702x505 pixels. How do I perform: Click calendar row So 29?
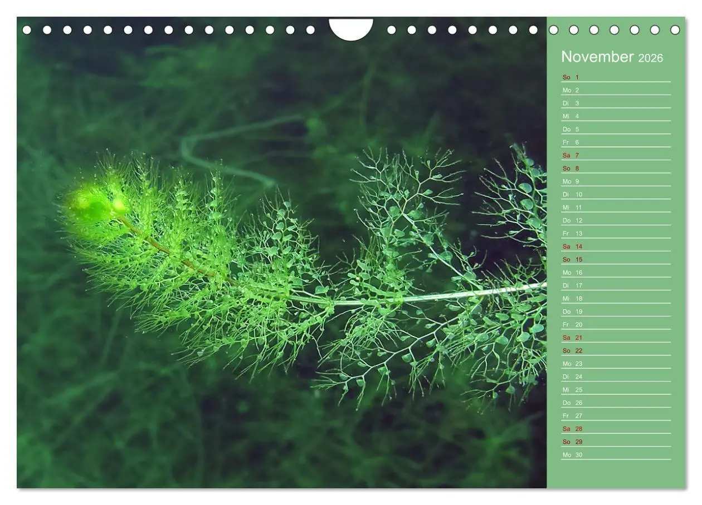[616, 442]
